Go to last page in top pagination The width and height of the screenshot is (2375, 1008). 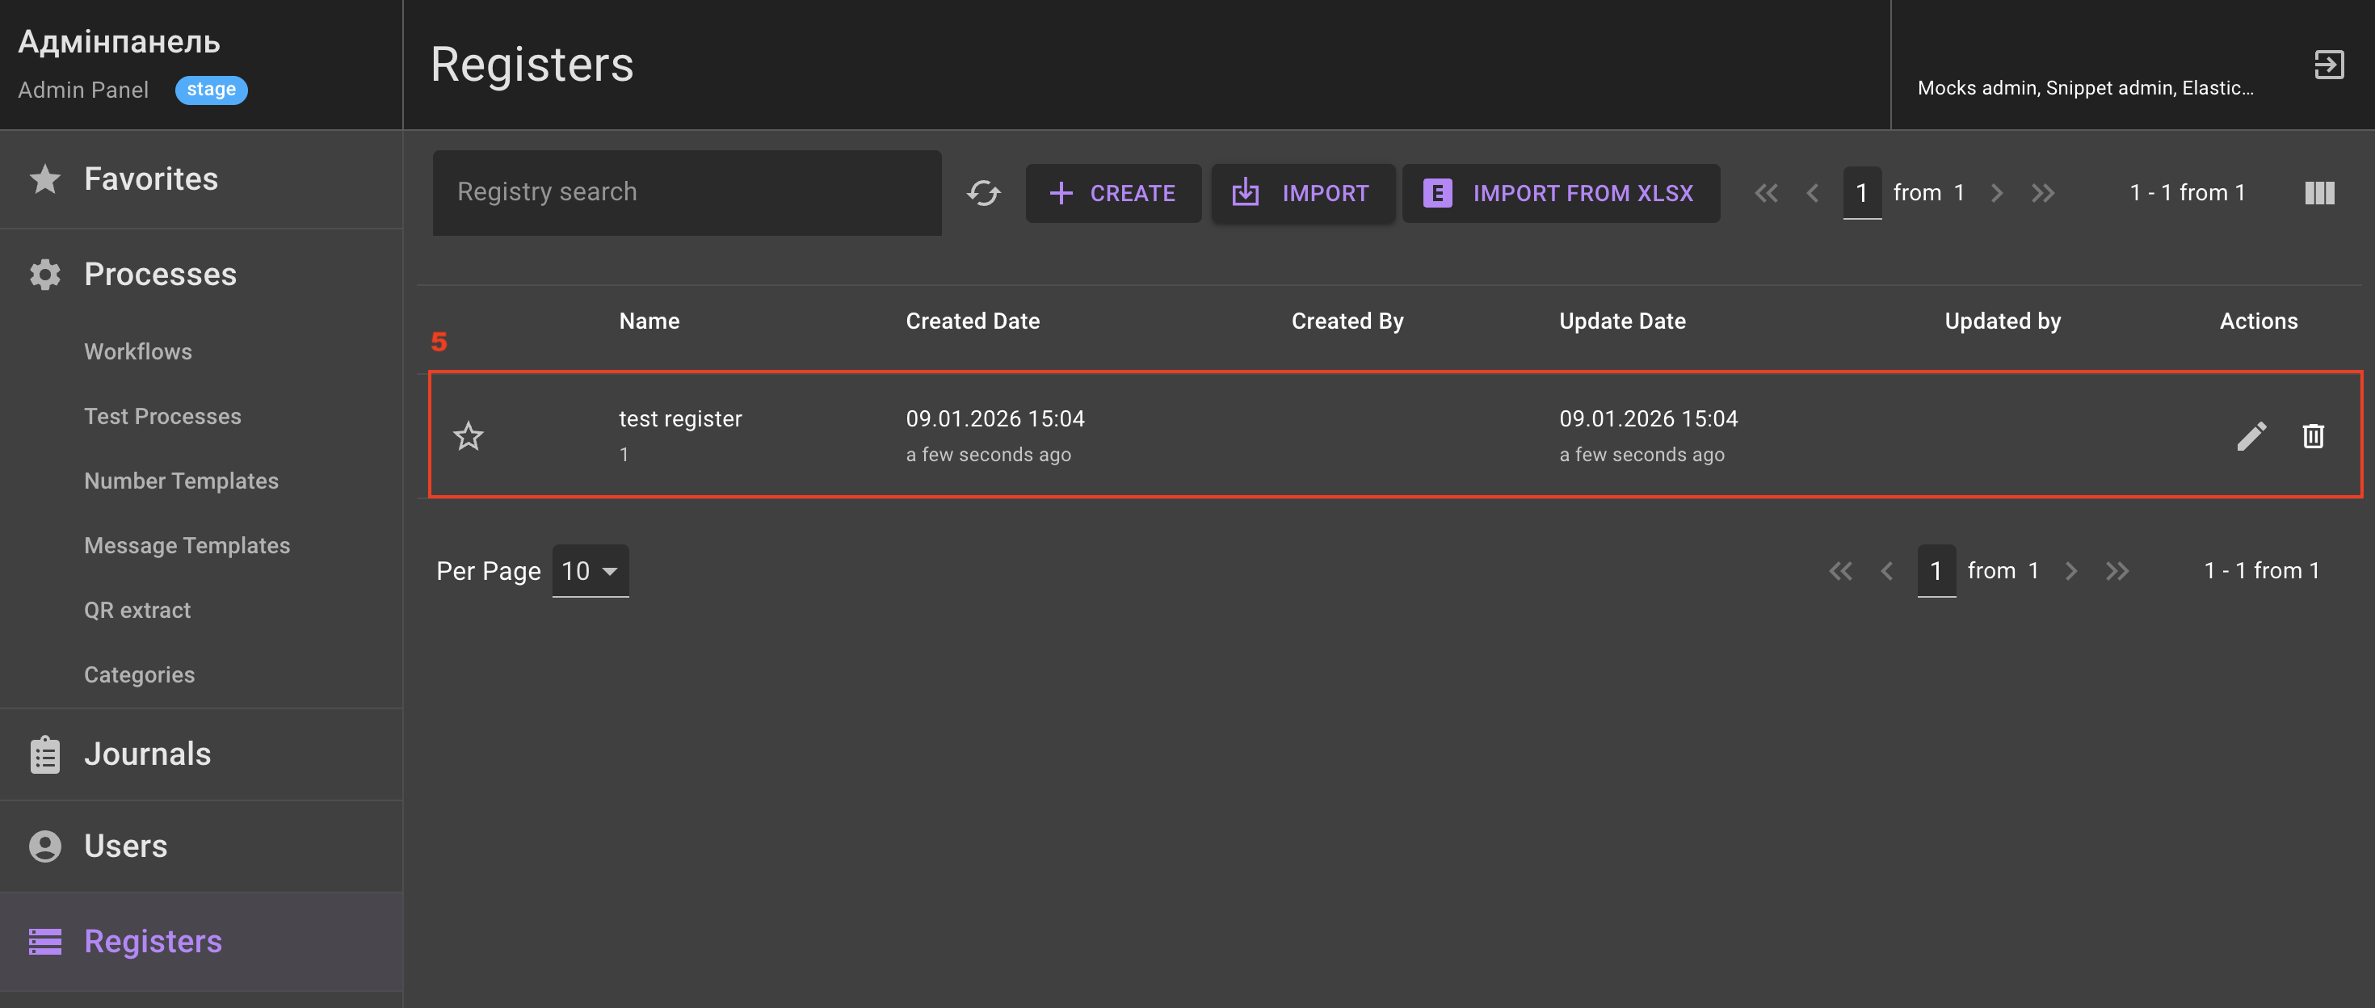click(2043, 193)
